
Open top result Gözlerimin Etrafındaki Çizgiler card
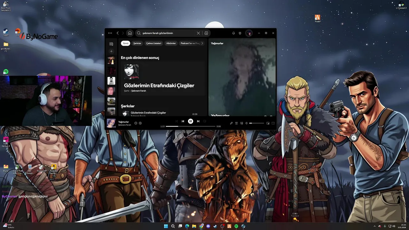click(163, 78)
